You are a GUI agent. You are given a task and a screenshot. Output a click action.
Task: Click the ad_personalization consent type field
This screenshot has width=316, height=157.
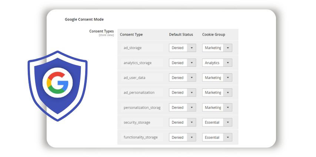142,92
